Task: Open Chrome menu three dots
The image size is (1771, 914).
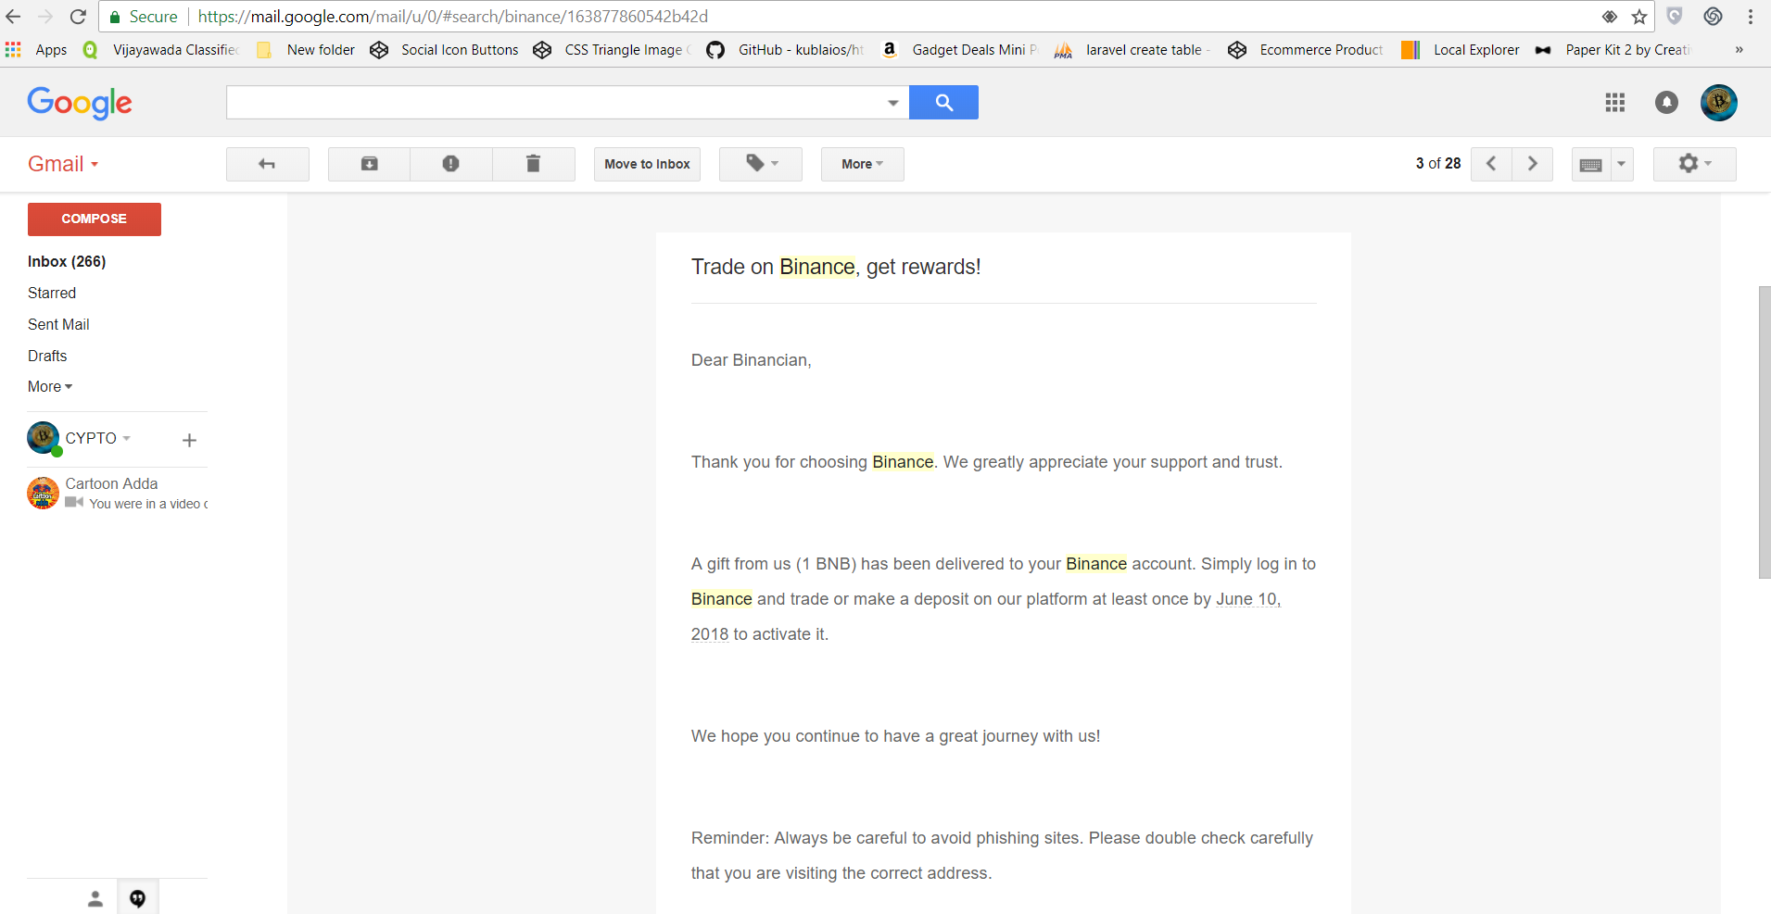Action: [x=1751, y=17]
